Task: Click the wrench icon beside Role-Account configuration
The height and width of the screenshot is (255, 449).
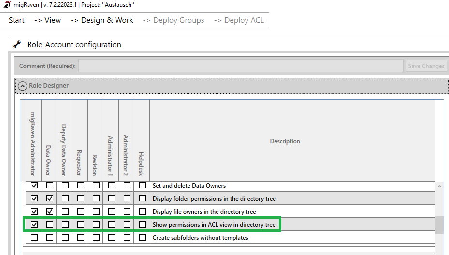Action: coord(17,44)
